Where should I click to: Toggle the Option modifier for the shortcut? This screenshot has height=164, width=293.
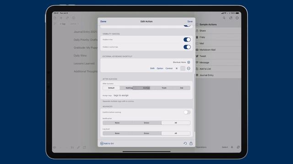point(160,68)
